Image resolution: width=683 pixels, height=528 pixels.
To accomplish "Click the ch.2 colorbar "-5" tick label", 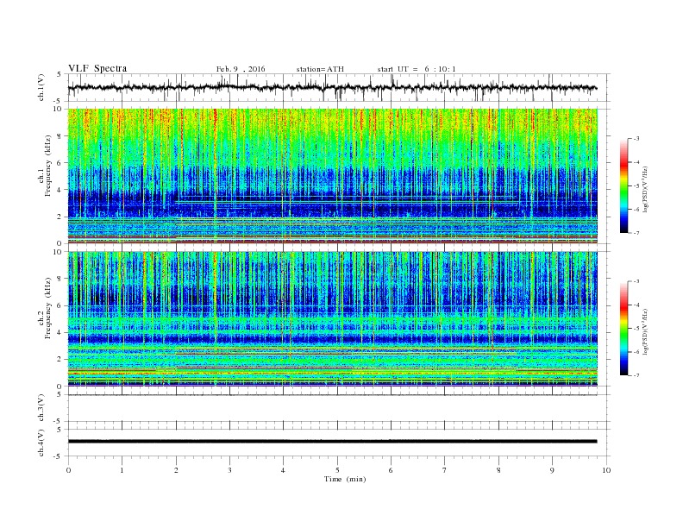I will click(x=636, y=329).
